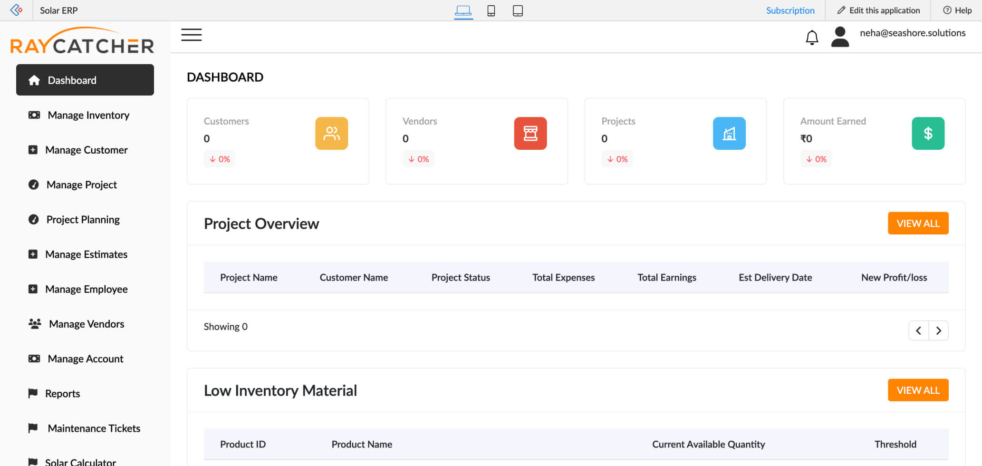This screenshot has width=982, height=466.
Task: Click the Vendors card storefront icon
Action: pyautogui.click(x=530, y=134)
